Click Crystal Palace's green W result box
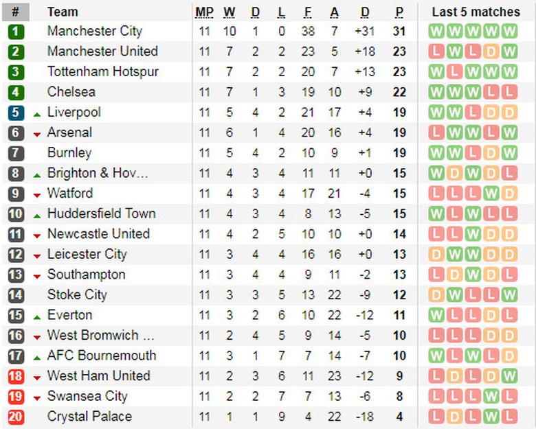This screenshot has width=536, height=429. (491, 417)
